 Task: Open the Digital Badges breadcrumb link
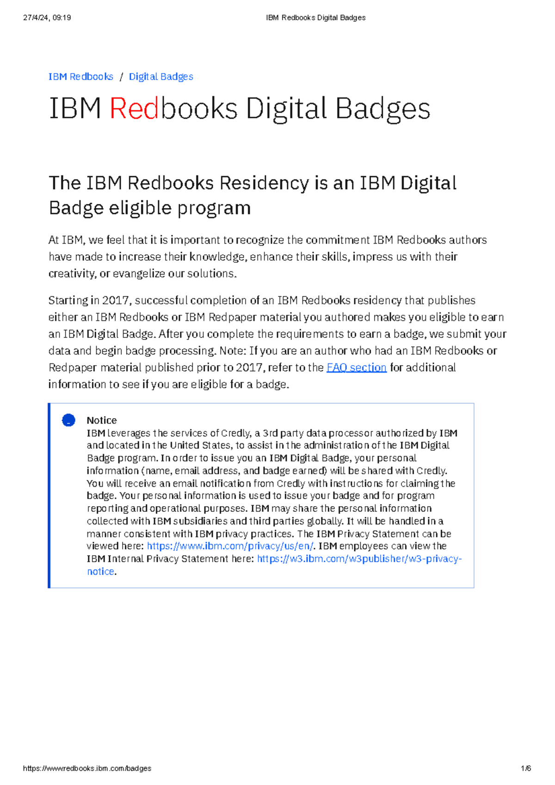tap(161, 77)
